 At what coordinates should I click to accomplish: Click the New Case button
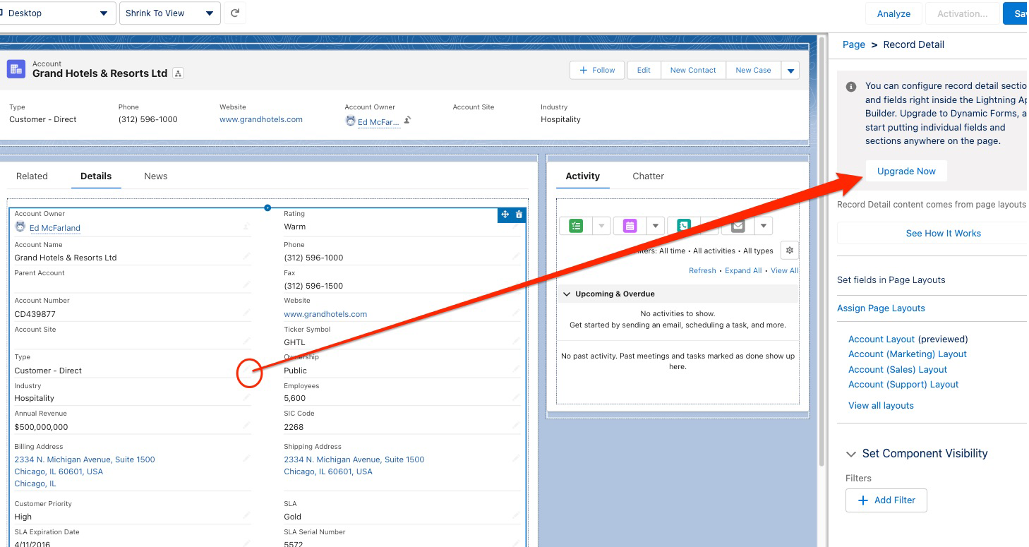tap(753, 71)
